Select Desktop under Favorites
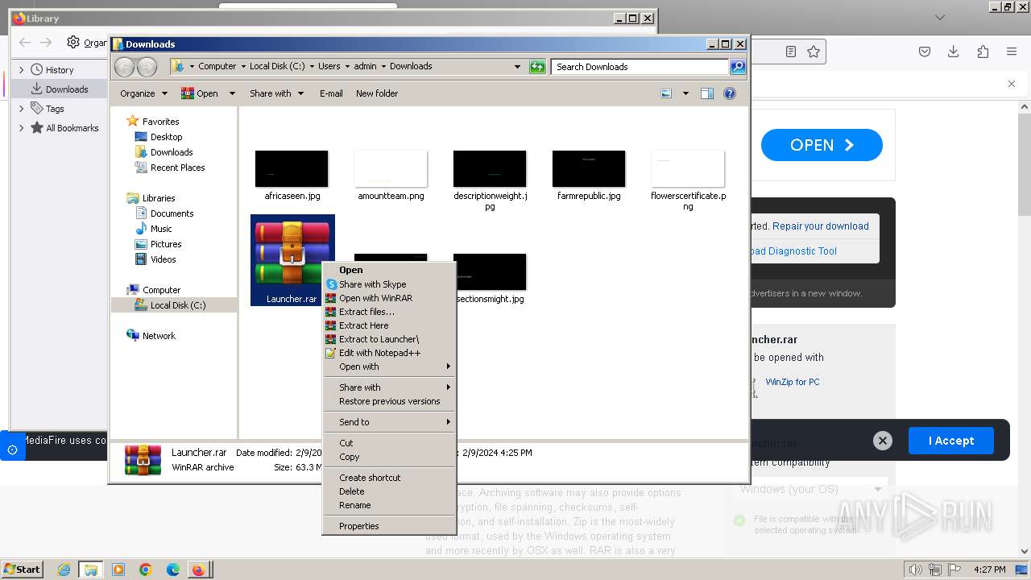 (166, 137)
